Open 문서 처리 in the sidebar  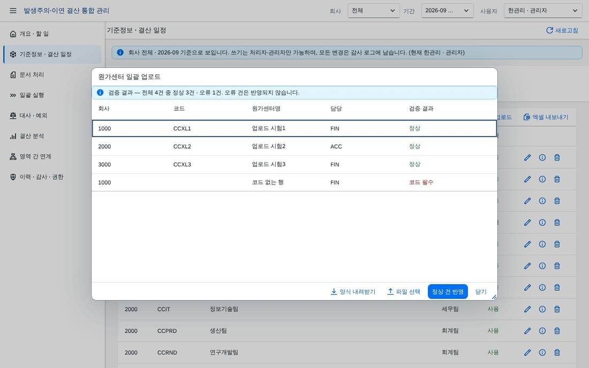click(52, 75)
